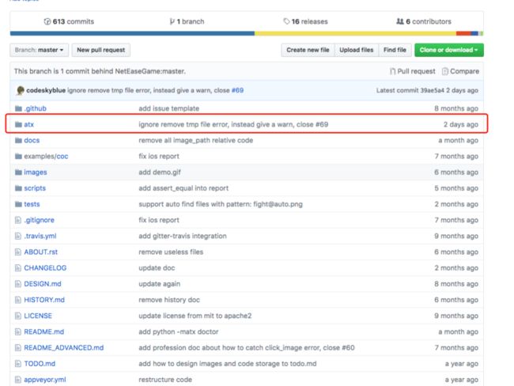514x386 pixels.
Task: Click Create new file button
Action: (x=308, y=50)
